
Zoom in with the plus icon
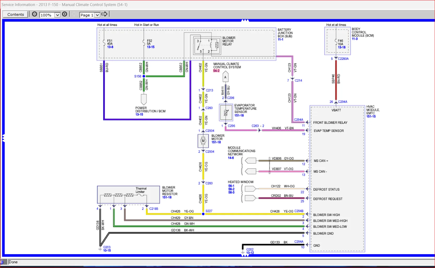[x=65, y=14]
